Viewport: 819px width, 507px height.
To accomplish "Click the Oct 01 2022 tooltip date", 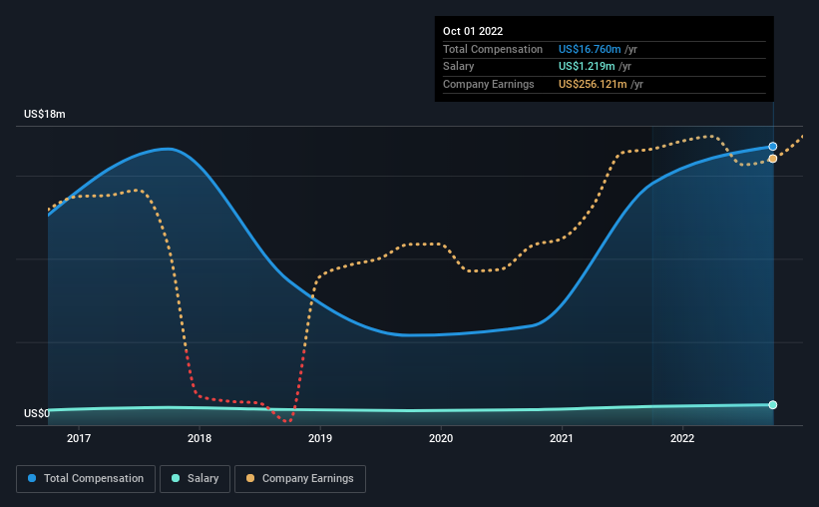I will [x=473, y=31].
